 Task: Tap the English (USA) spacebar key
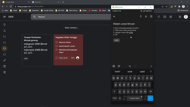pyautogui.click(x=134, y=98)
